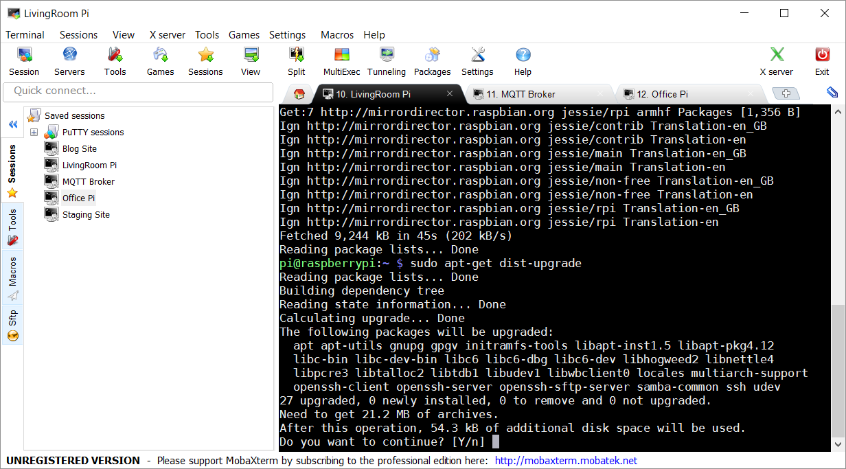Open the Sessions star toolbar icon
The image size is (846, 469).
coord(205,61)
